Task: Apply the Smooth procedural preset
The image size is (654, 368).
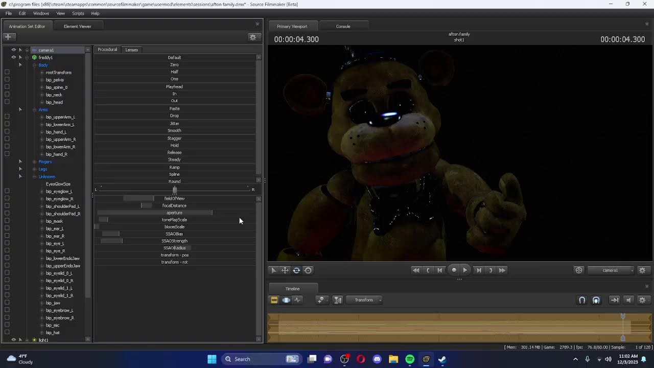Action: (175, 130)
